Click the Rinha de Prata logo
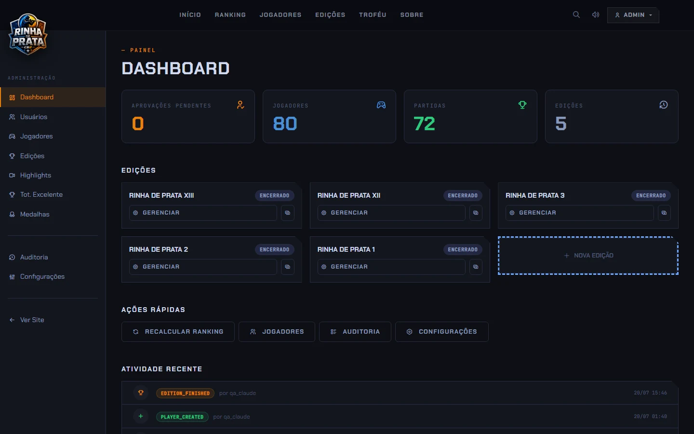 coord(28,34)
